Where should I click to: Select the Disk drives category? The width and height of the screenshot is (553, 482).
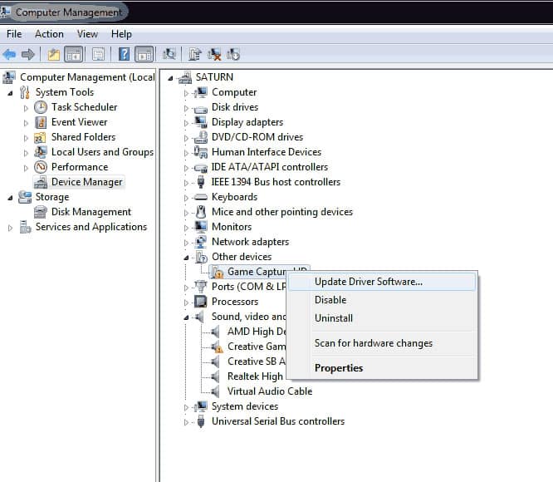point(235,107)
